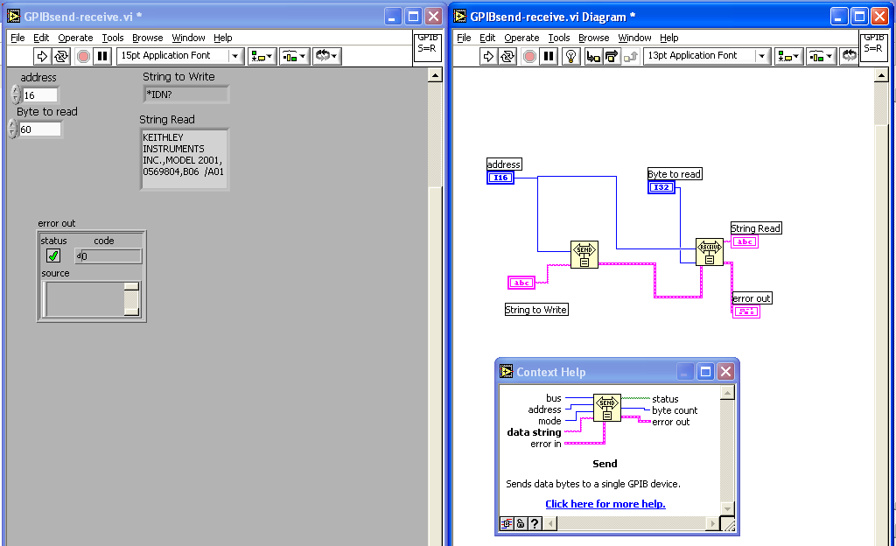Click Context Help scroll down arrow
The height and width of the screenshot is (546, 896).
[727, 508]
